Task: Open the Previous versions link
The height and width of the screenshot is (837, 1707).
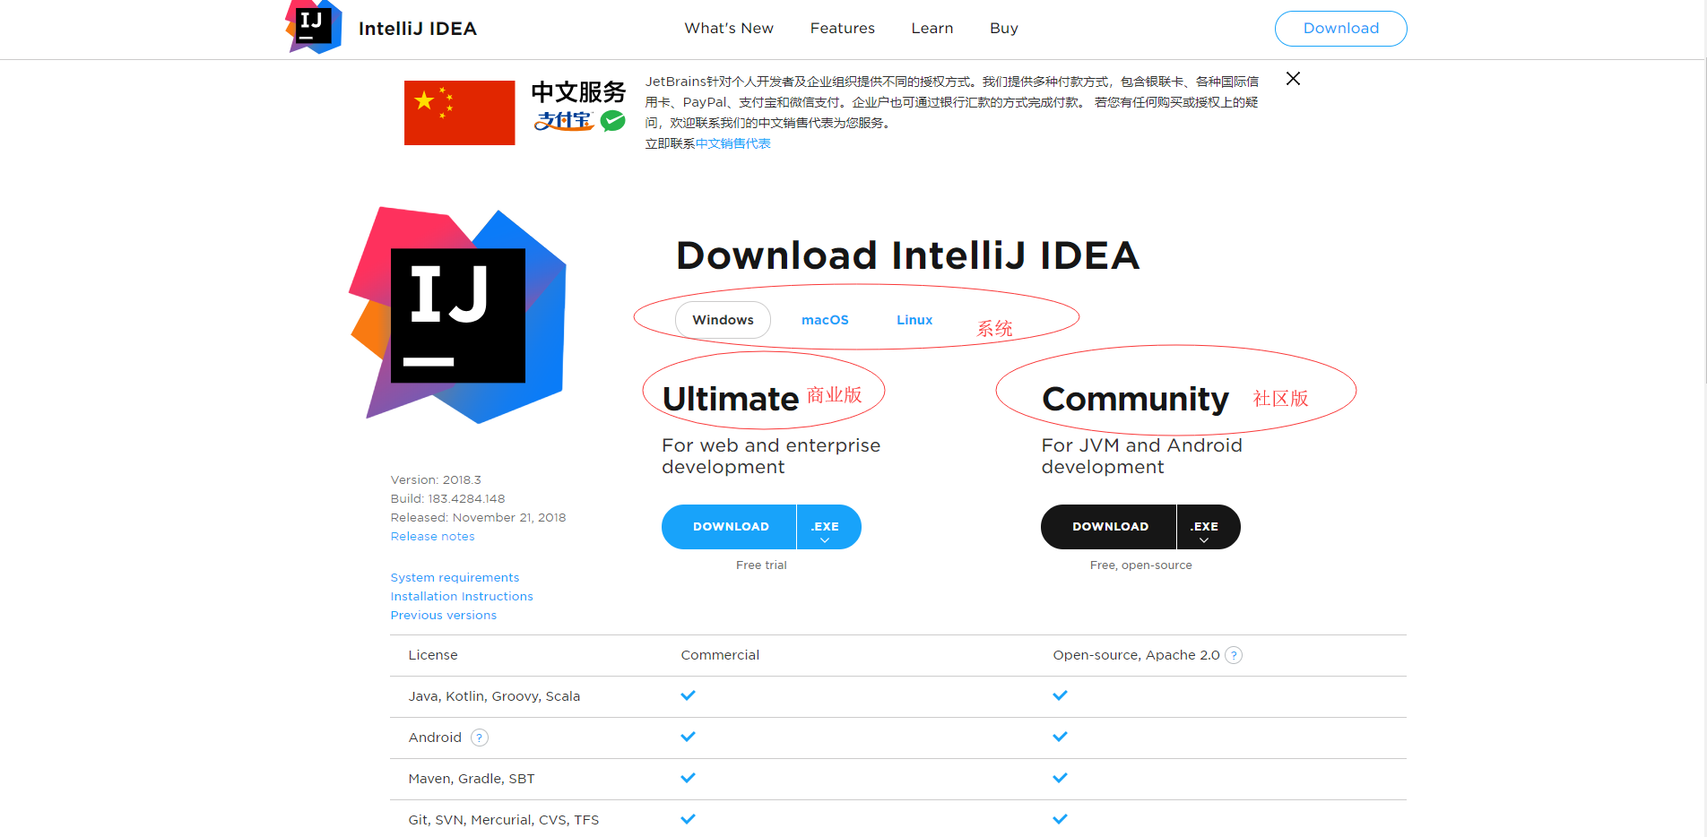Action: pyautogui.click(x=444, y=616)
